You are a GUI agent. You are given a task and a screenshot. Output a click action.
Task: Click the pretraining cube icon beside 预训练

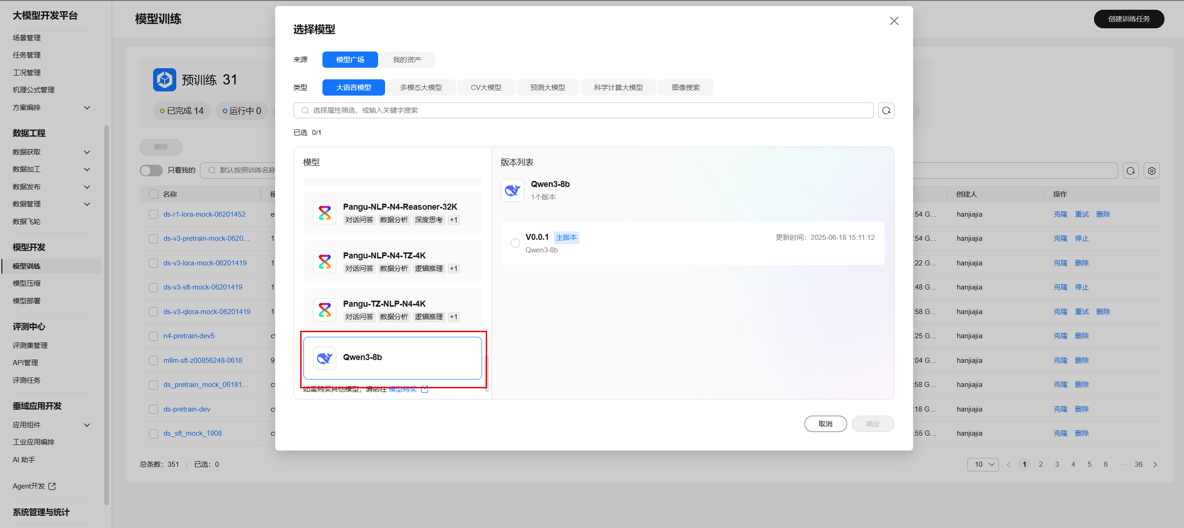point(164,80)
